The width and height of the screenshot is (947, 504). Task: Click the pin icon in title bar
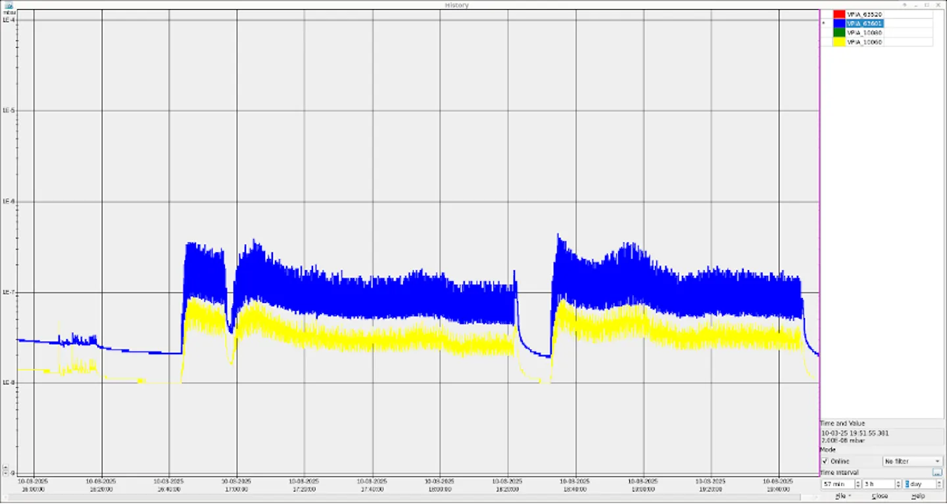(x=904, y=5)
